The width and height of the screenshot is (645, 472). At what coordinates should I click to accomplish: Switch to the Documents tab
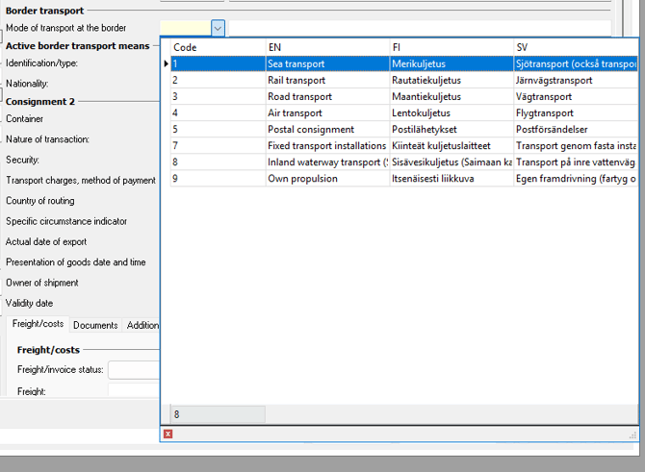click(x=95, y=326)
